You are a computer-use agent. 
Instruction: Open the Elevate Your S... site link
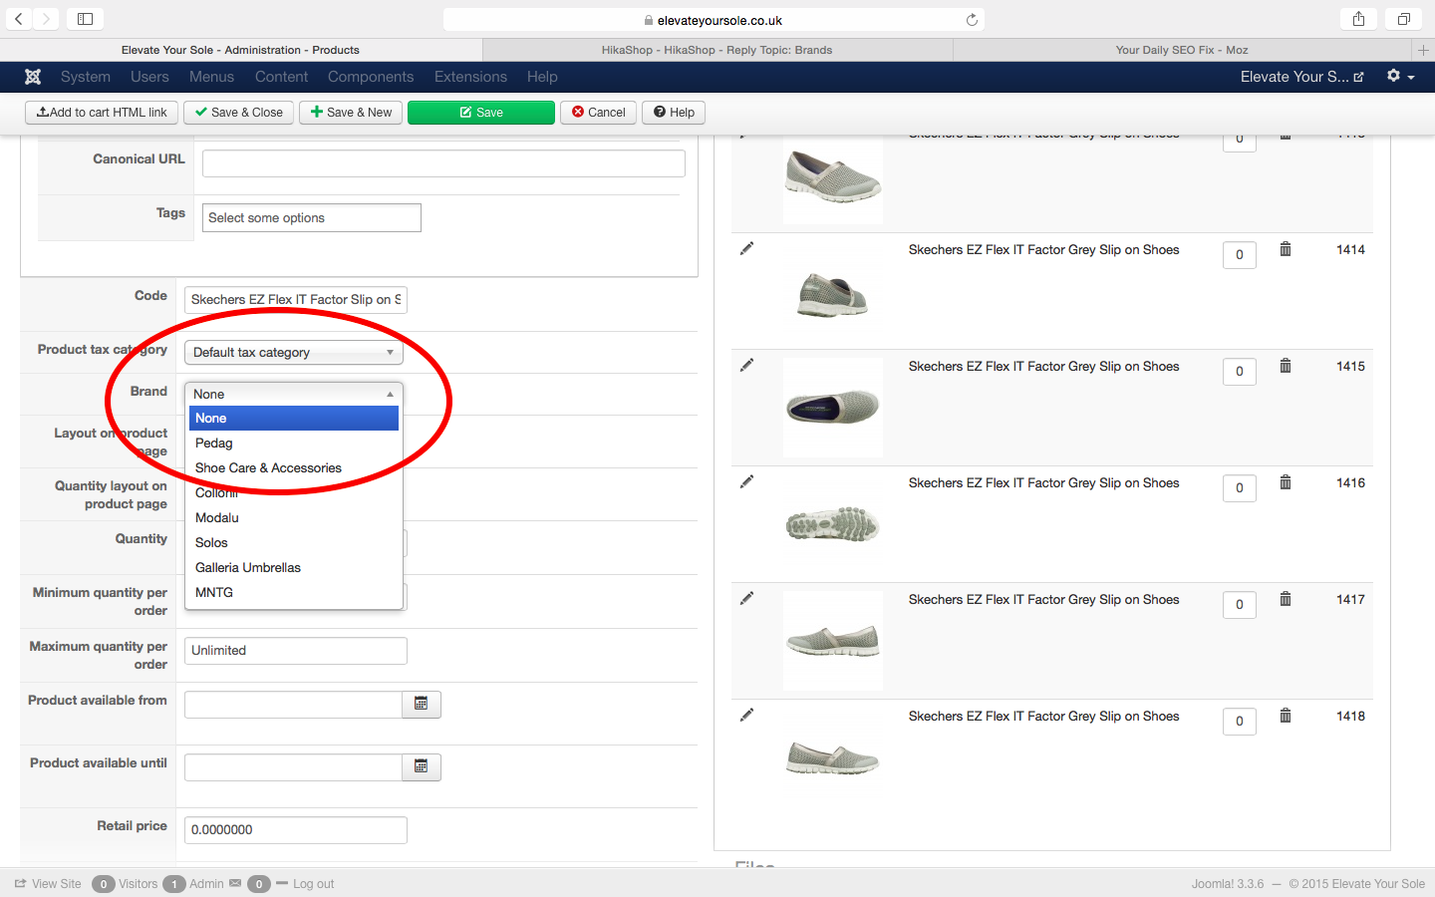point(1301,77)
